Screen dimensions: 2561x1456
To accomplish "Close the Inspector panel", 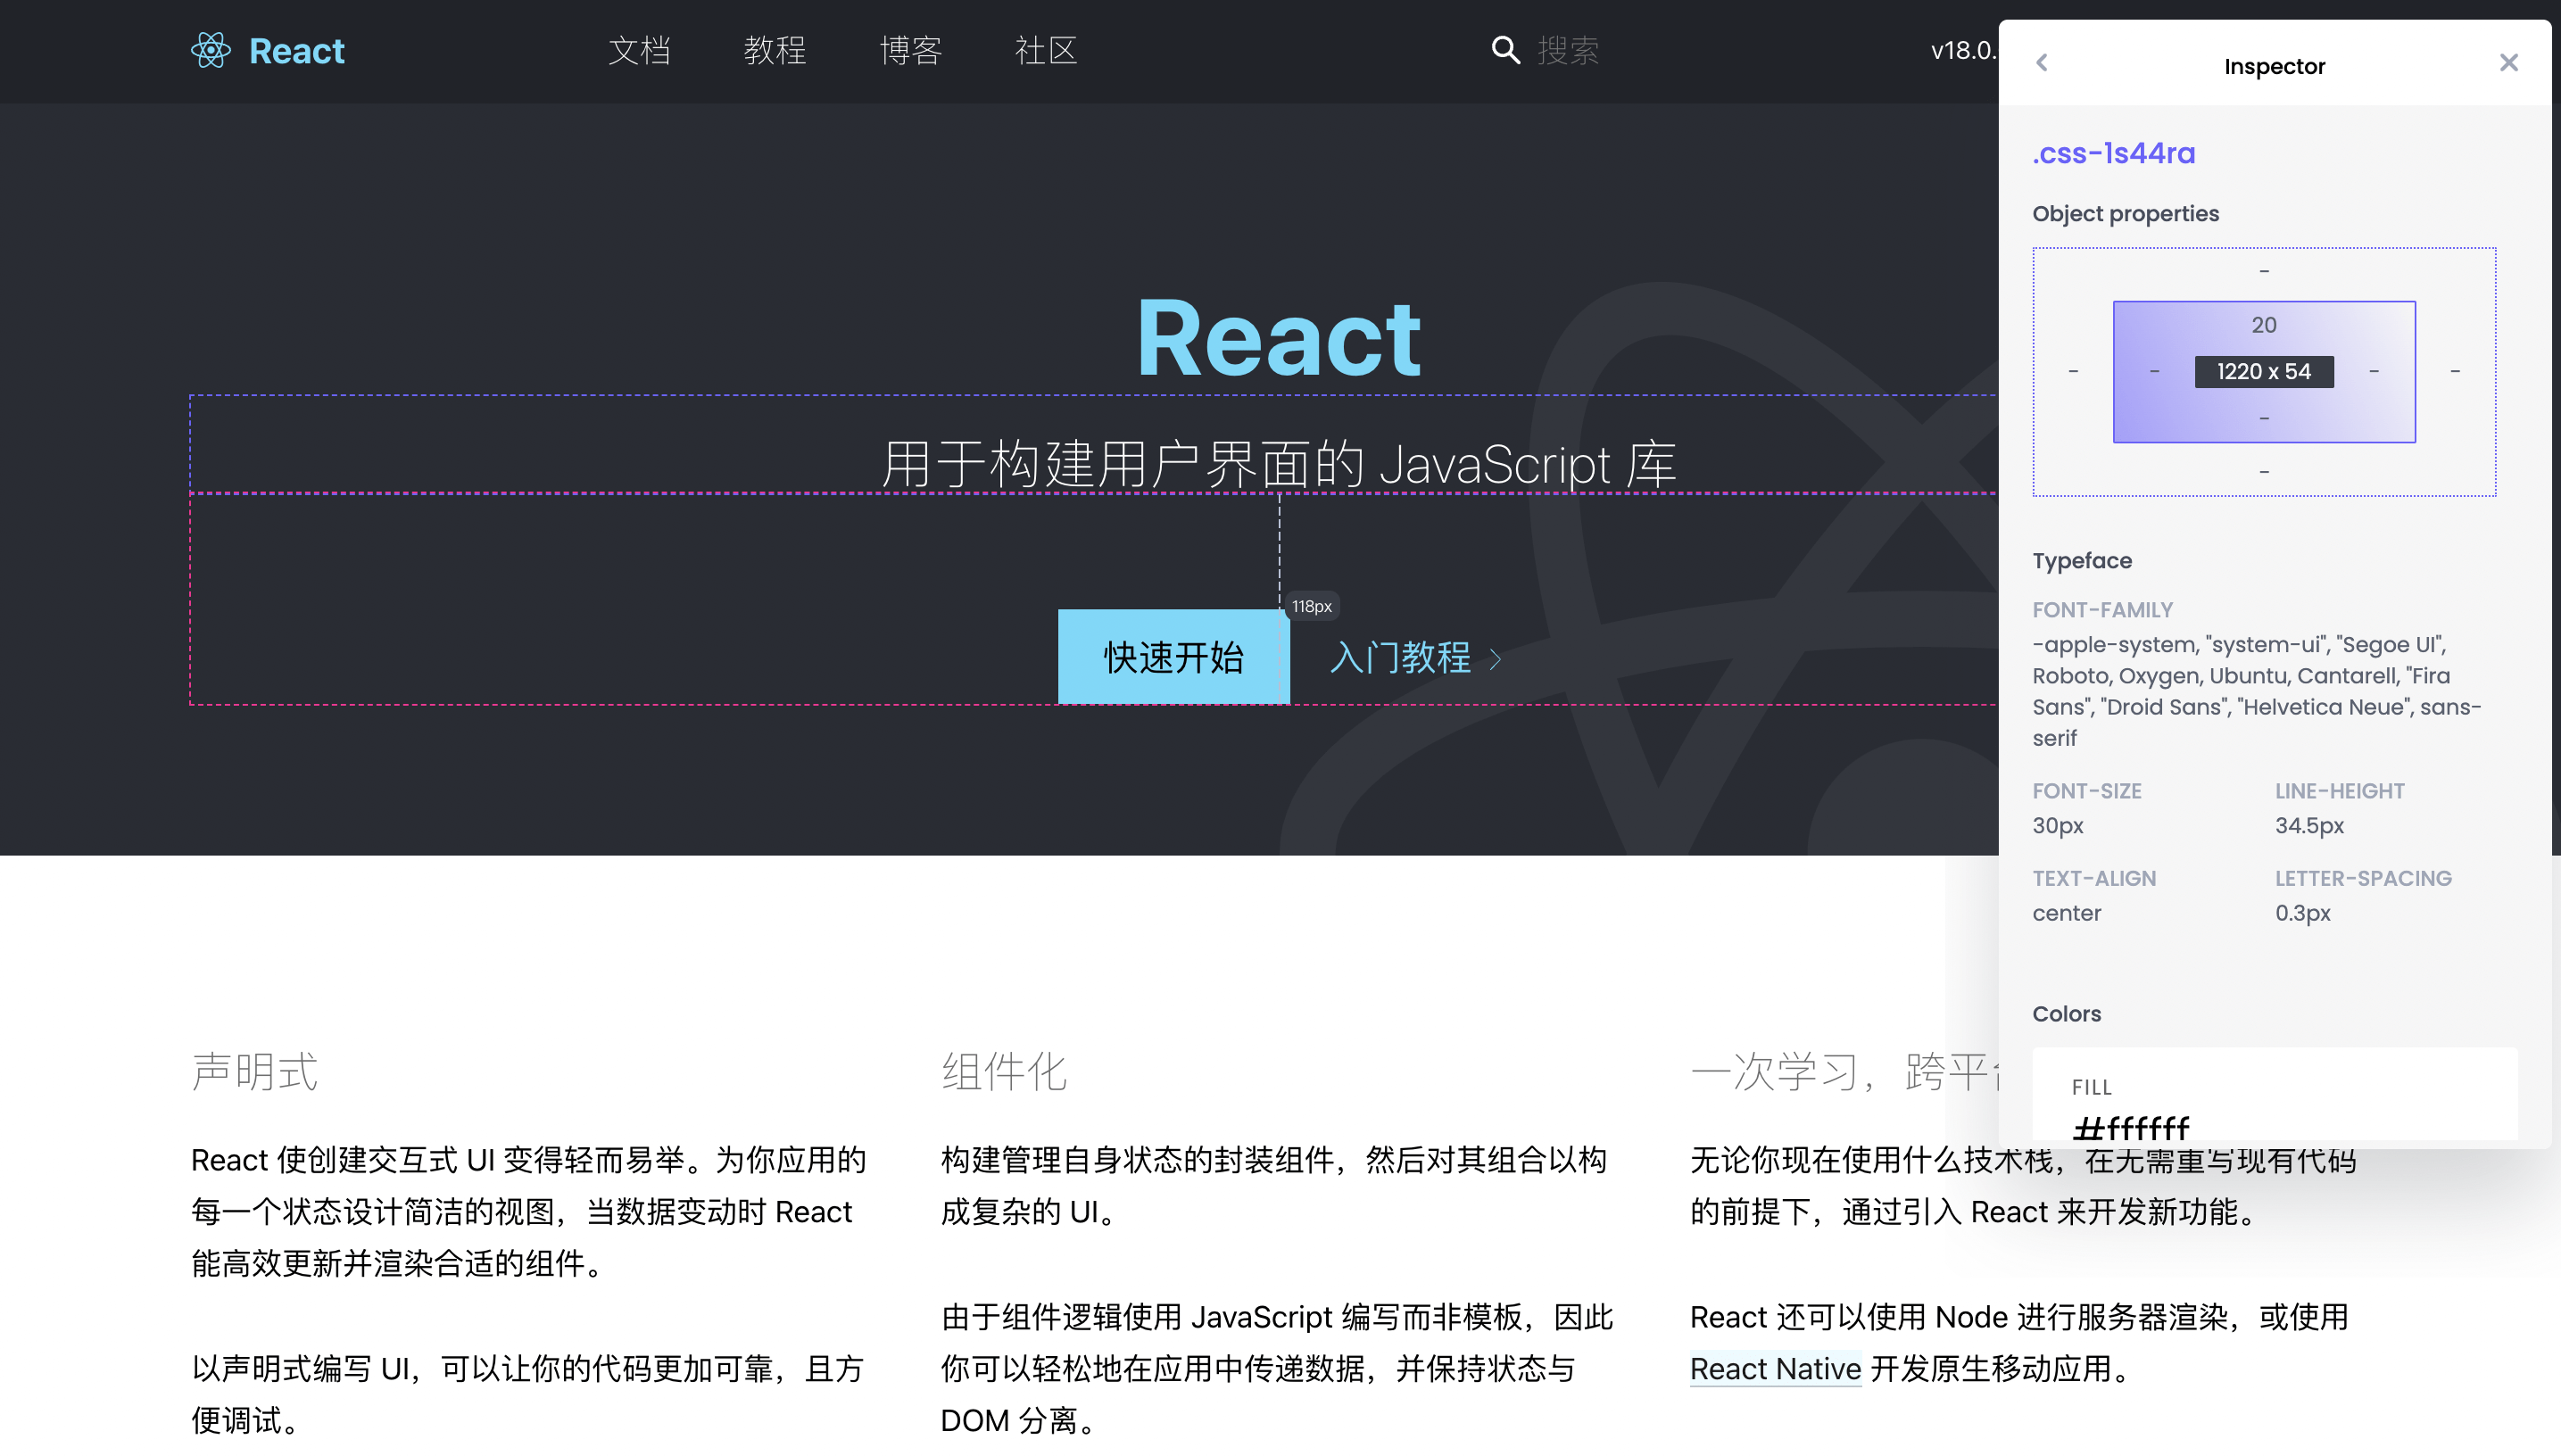I will coord(2508,63).
